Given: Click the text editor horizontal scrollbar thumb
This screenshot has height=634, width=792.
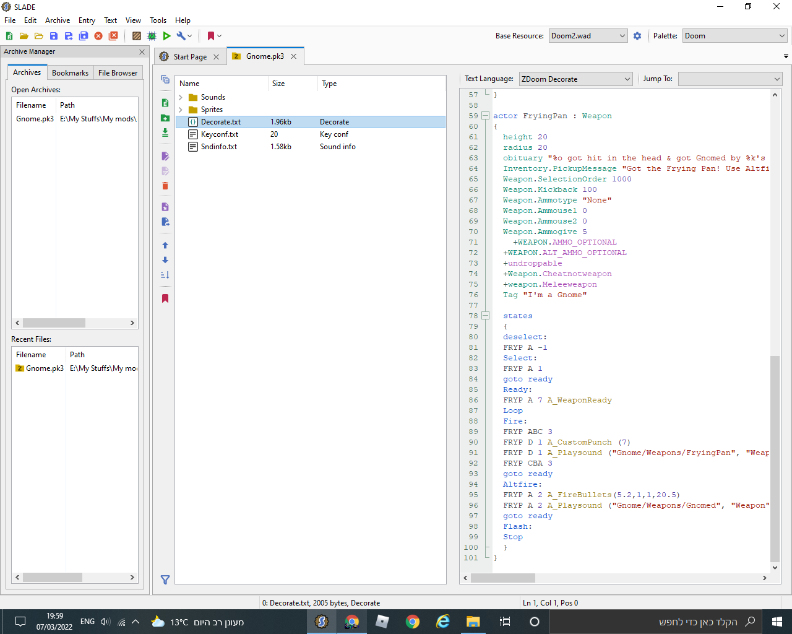Looking at the screenshot, I should click(503, 578).
